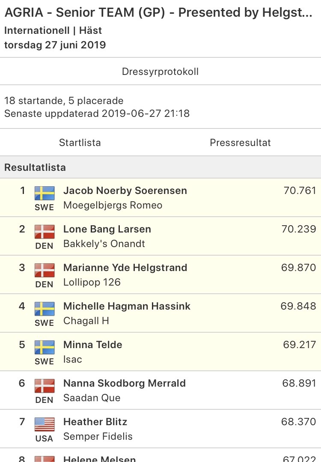Click the Danish flag beside Marianne Yde Helgstrand

45,271
